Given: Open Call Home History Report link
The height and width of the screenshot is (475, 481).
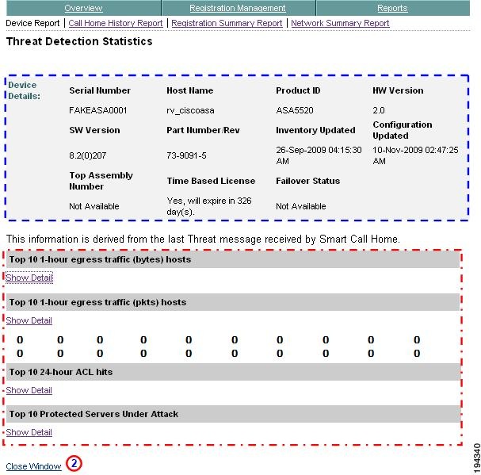Looking at the screenshot, I should pos(116,23).
